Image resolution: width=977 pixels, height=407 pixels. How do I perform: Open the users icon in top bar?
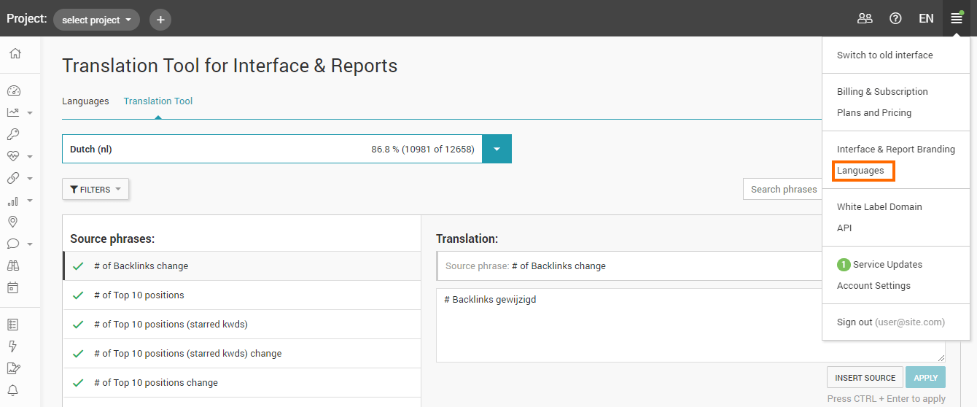pos(865,18)
